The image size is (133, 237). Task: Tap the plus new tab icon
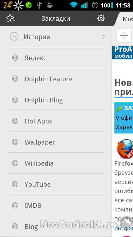pyautogui.click(x=124, y=36)
